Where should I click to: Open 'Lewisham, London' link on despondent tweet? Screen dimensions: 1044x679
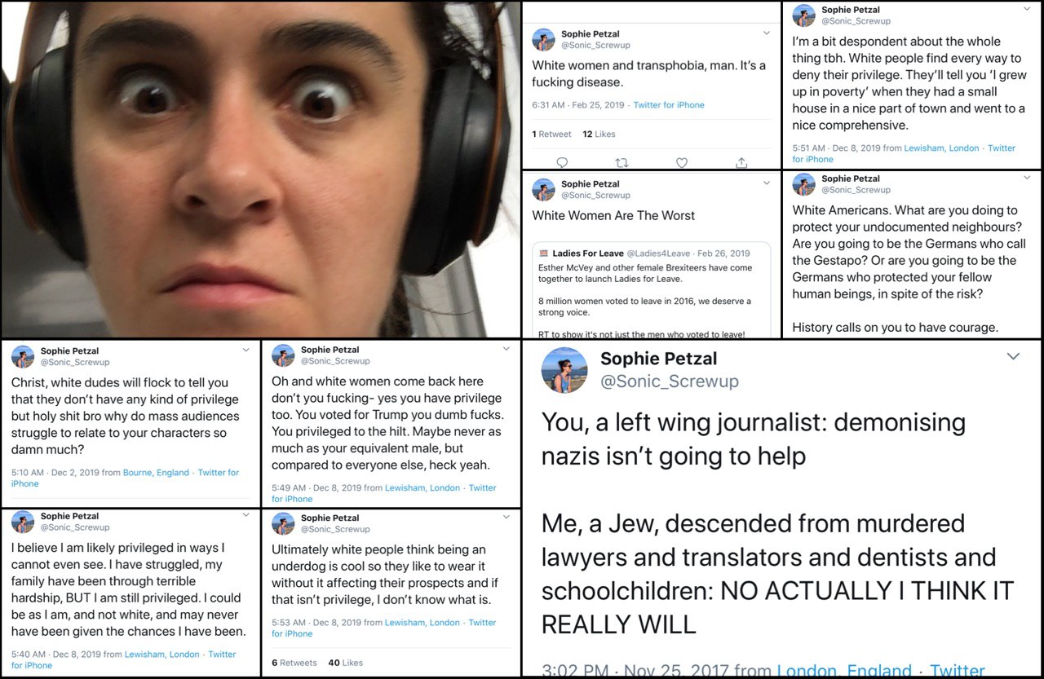pos(940,148)
